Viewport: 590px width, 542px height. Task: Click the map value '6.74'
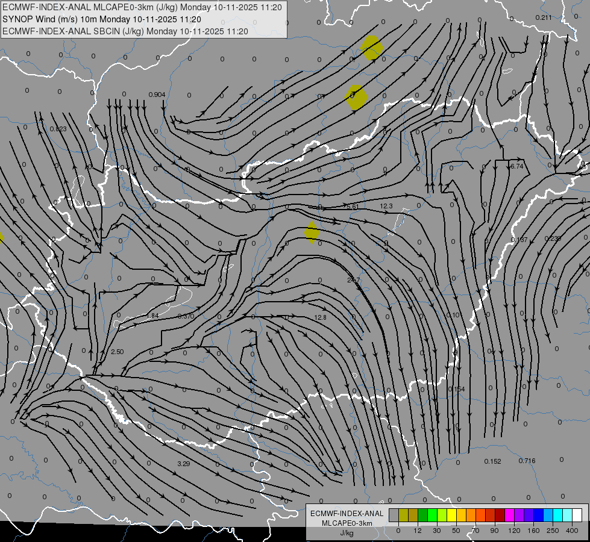click(517, 166)
